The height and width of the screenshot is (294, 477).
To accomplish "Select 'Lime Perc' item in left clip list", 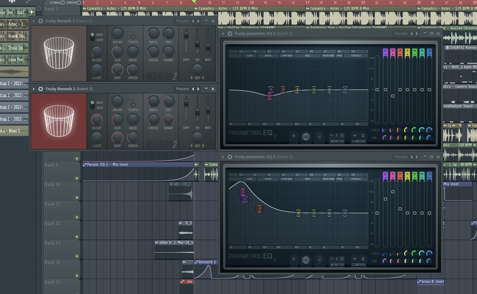I will point(14,60).
